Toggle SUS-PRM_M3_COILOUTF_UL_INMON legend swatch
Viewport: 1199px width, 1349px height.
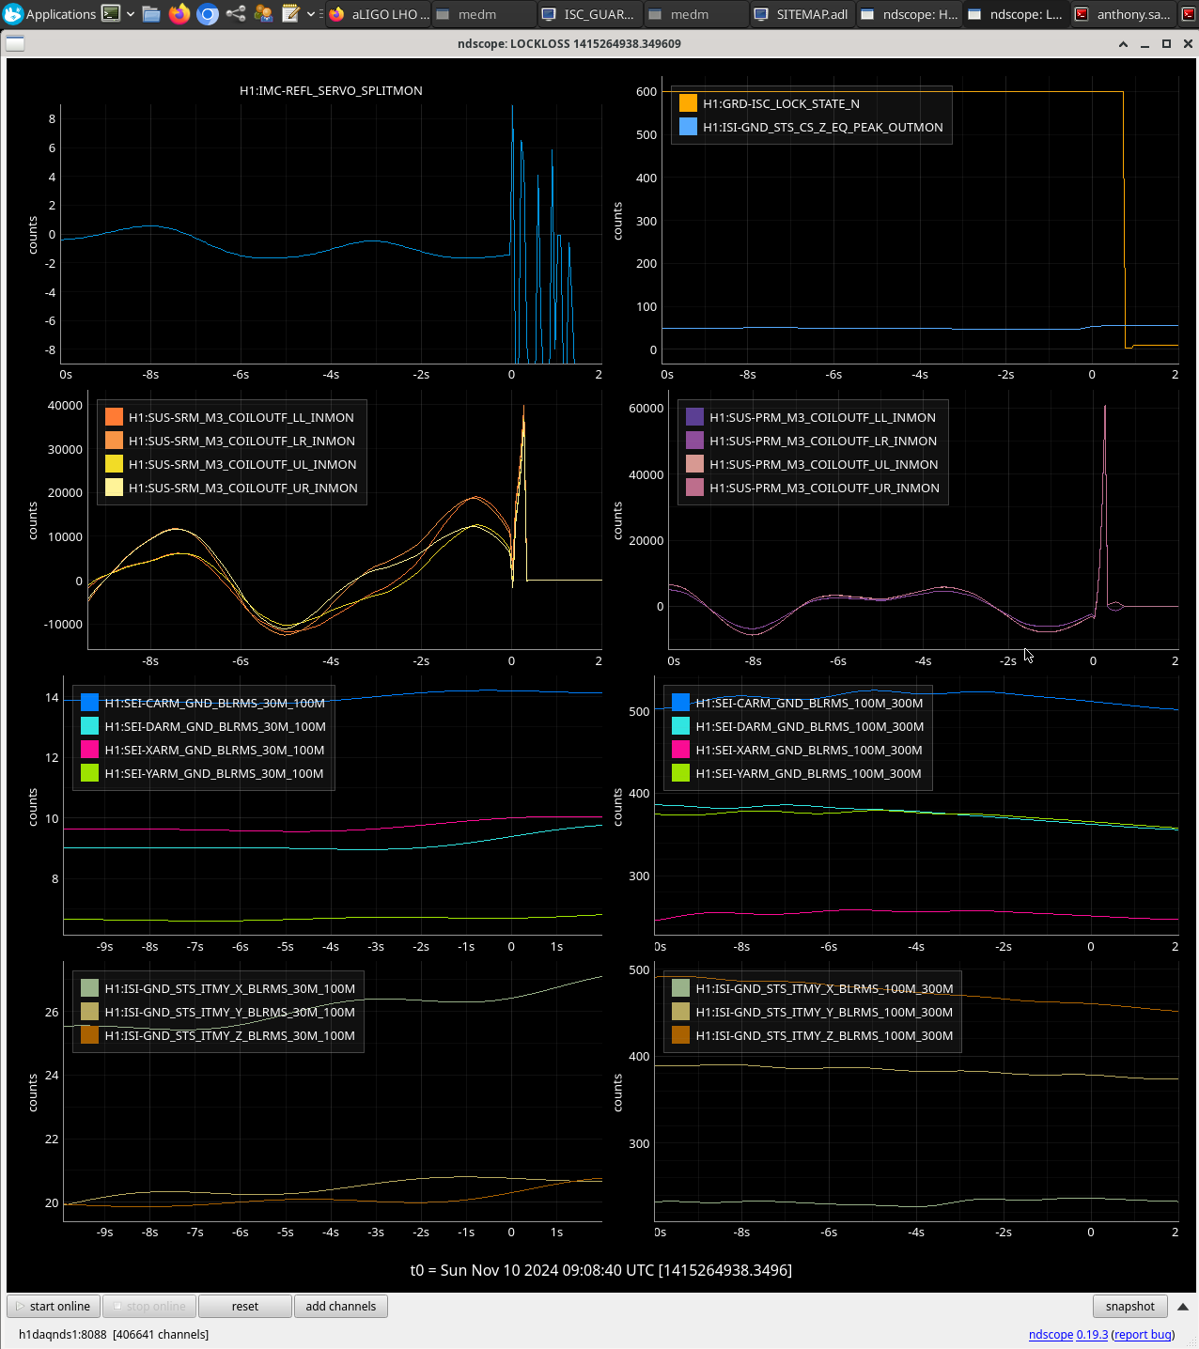pyautogui.click(x=694, y=464)
